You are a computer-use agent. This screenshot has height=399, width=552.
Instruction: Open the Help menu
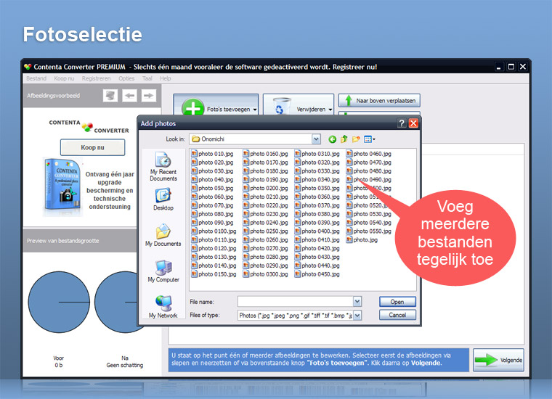166,78
